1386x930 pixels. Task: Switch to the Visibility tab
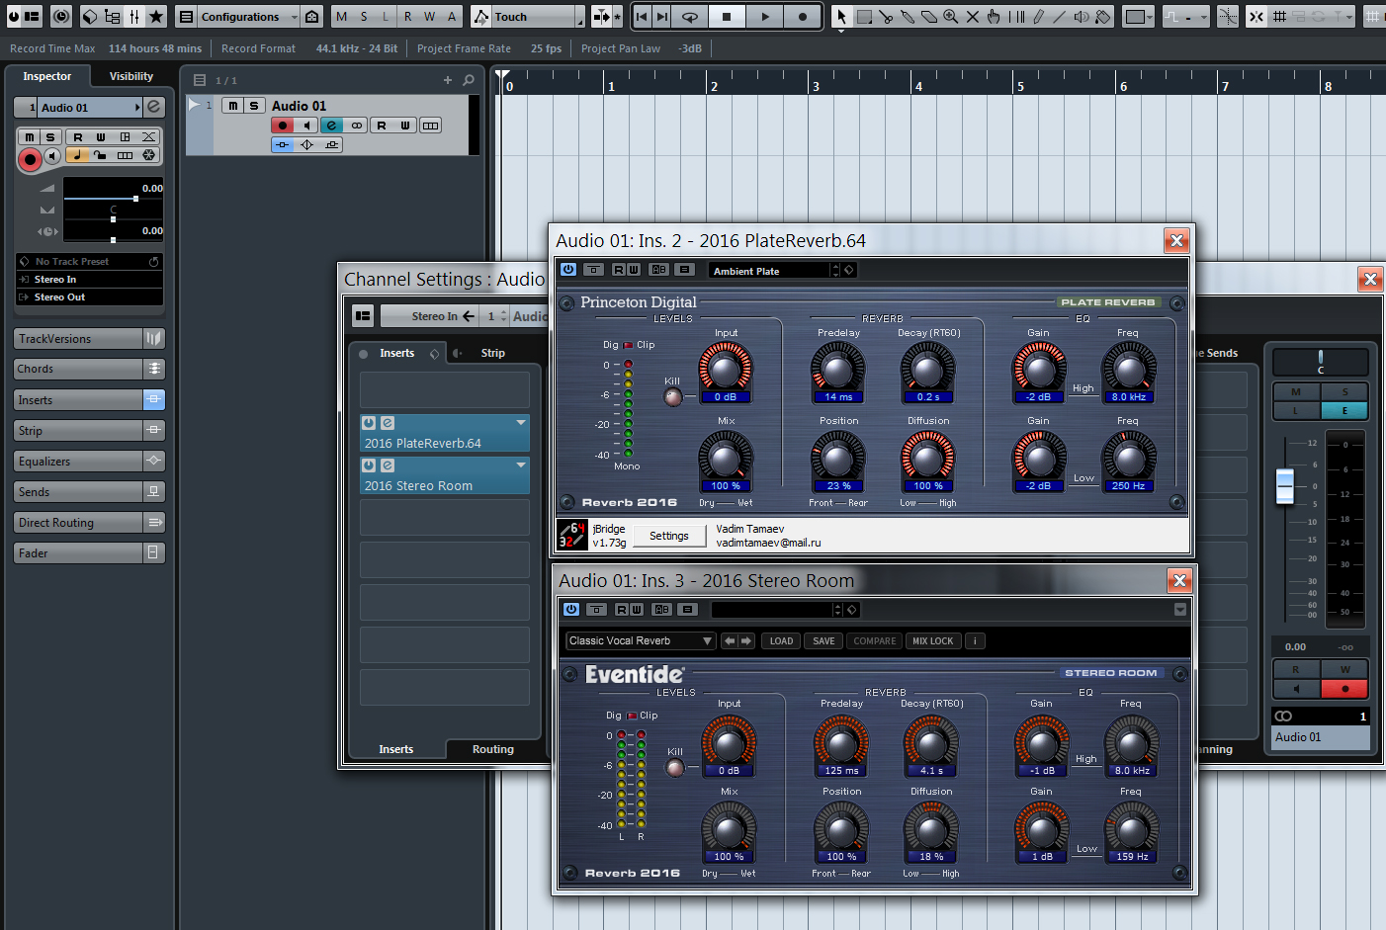[x=131, y=76]
